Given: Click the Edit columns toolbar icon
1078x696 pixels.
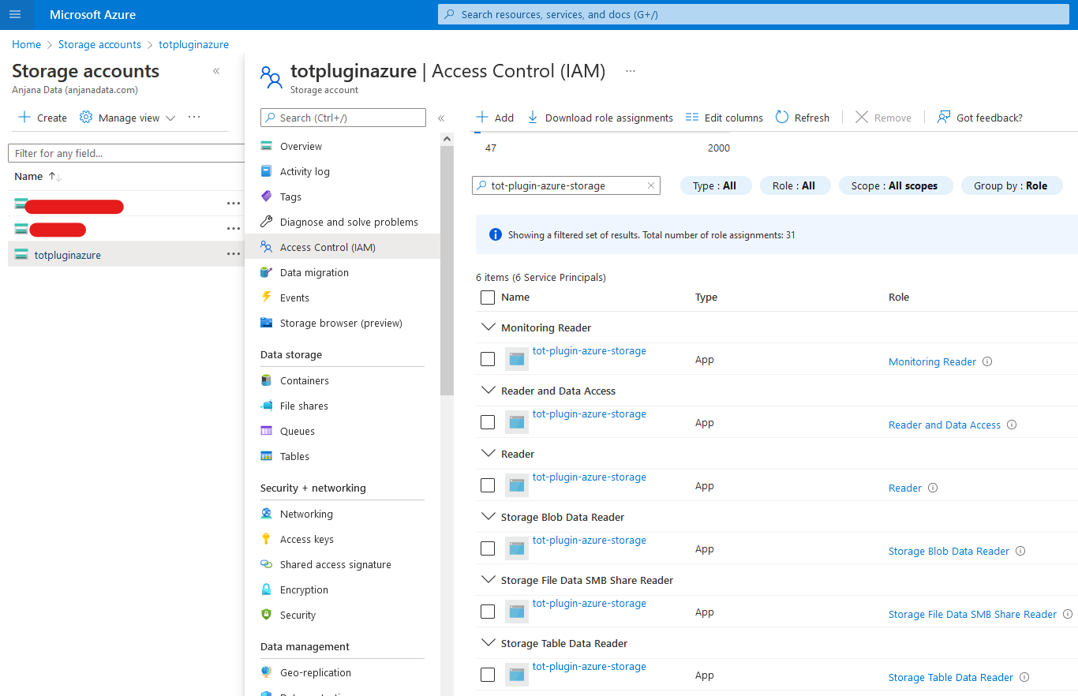Looking at the screenshot, I should coord(692,118).
